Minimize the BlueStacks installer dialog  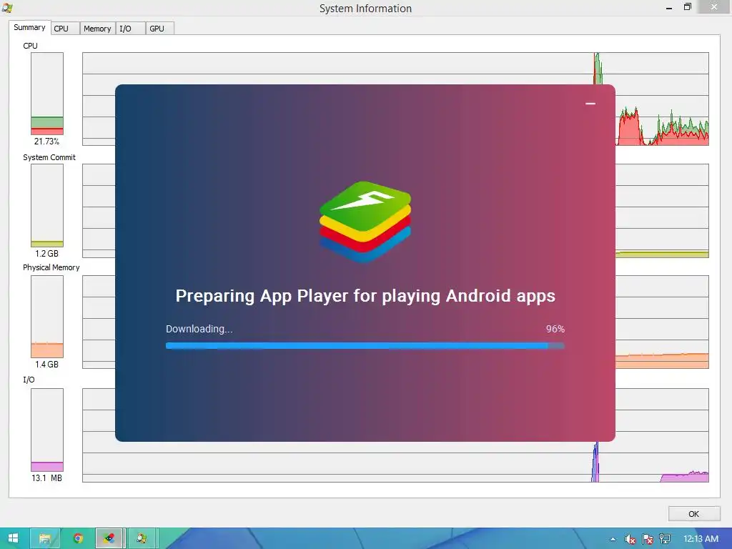point(590,104)
